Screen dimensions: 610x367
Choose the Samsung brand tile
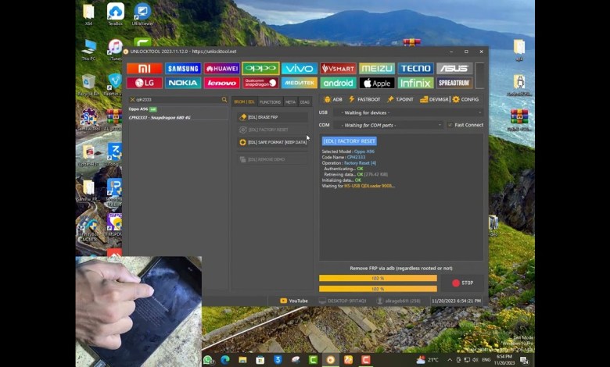point(183,69)
